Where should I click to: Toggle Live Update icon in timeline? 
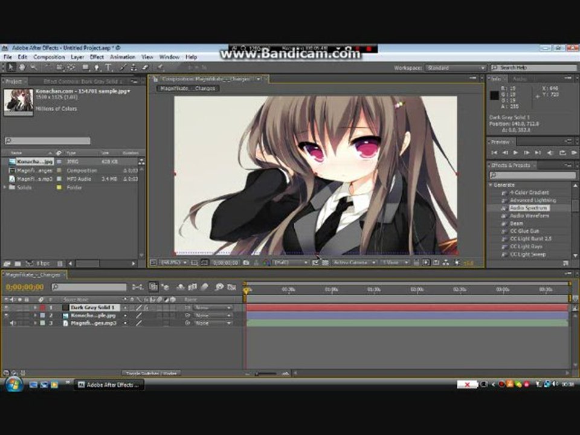click(153, 287)
